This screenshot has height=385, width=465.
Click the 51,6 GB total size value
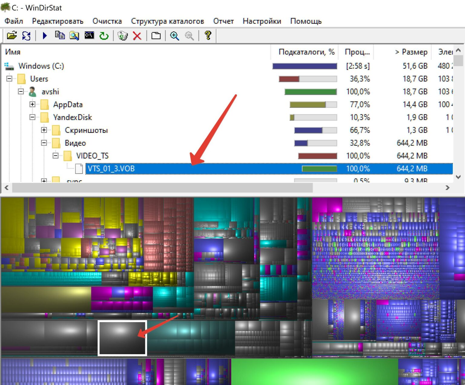pyautogui.click(x=415, y=66)
